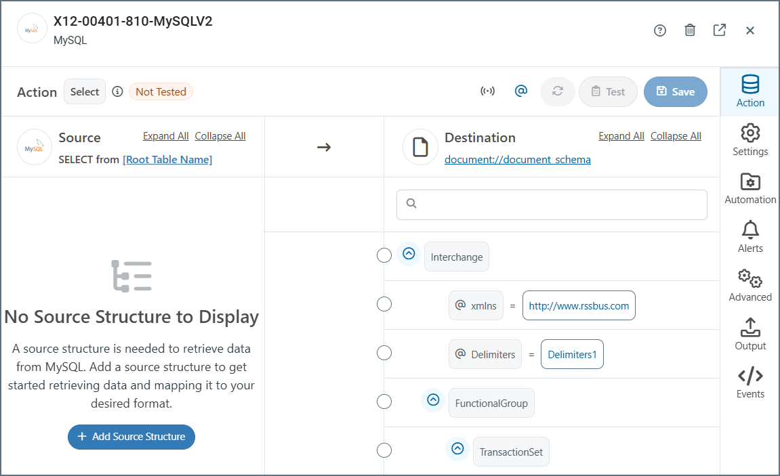Select the radio circle beside Interchange
The height and width of the screenshot is (476, 780).
click(384, 255)
